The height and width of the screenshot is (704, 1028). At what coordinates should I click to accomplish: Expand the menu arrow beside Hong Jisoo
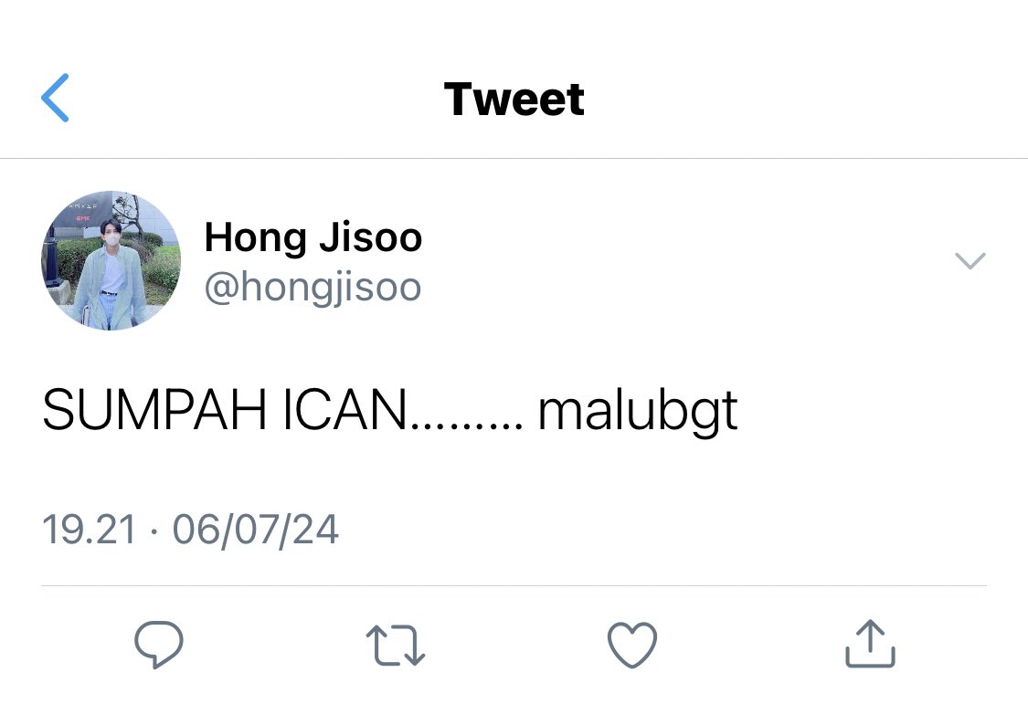pyautogui.click(x=970, y=260)
